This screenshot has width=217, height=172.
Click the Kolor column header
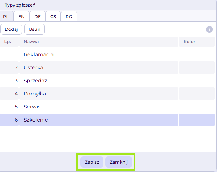(197, 42)
